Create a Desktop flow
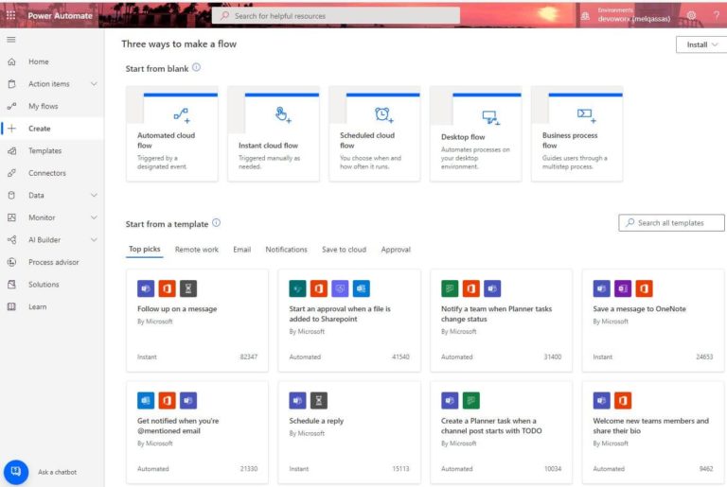The height and width of the screenshot is (487, 727). [x=476, y=133]
